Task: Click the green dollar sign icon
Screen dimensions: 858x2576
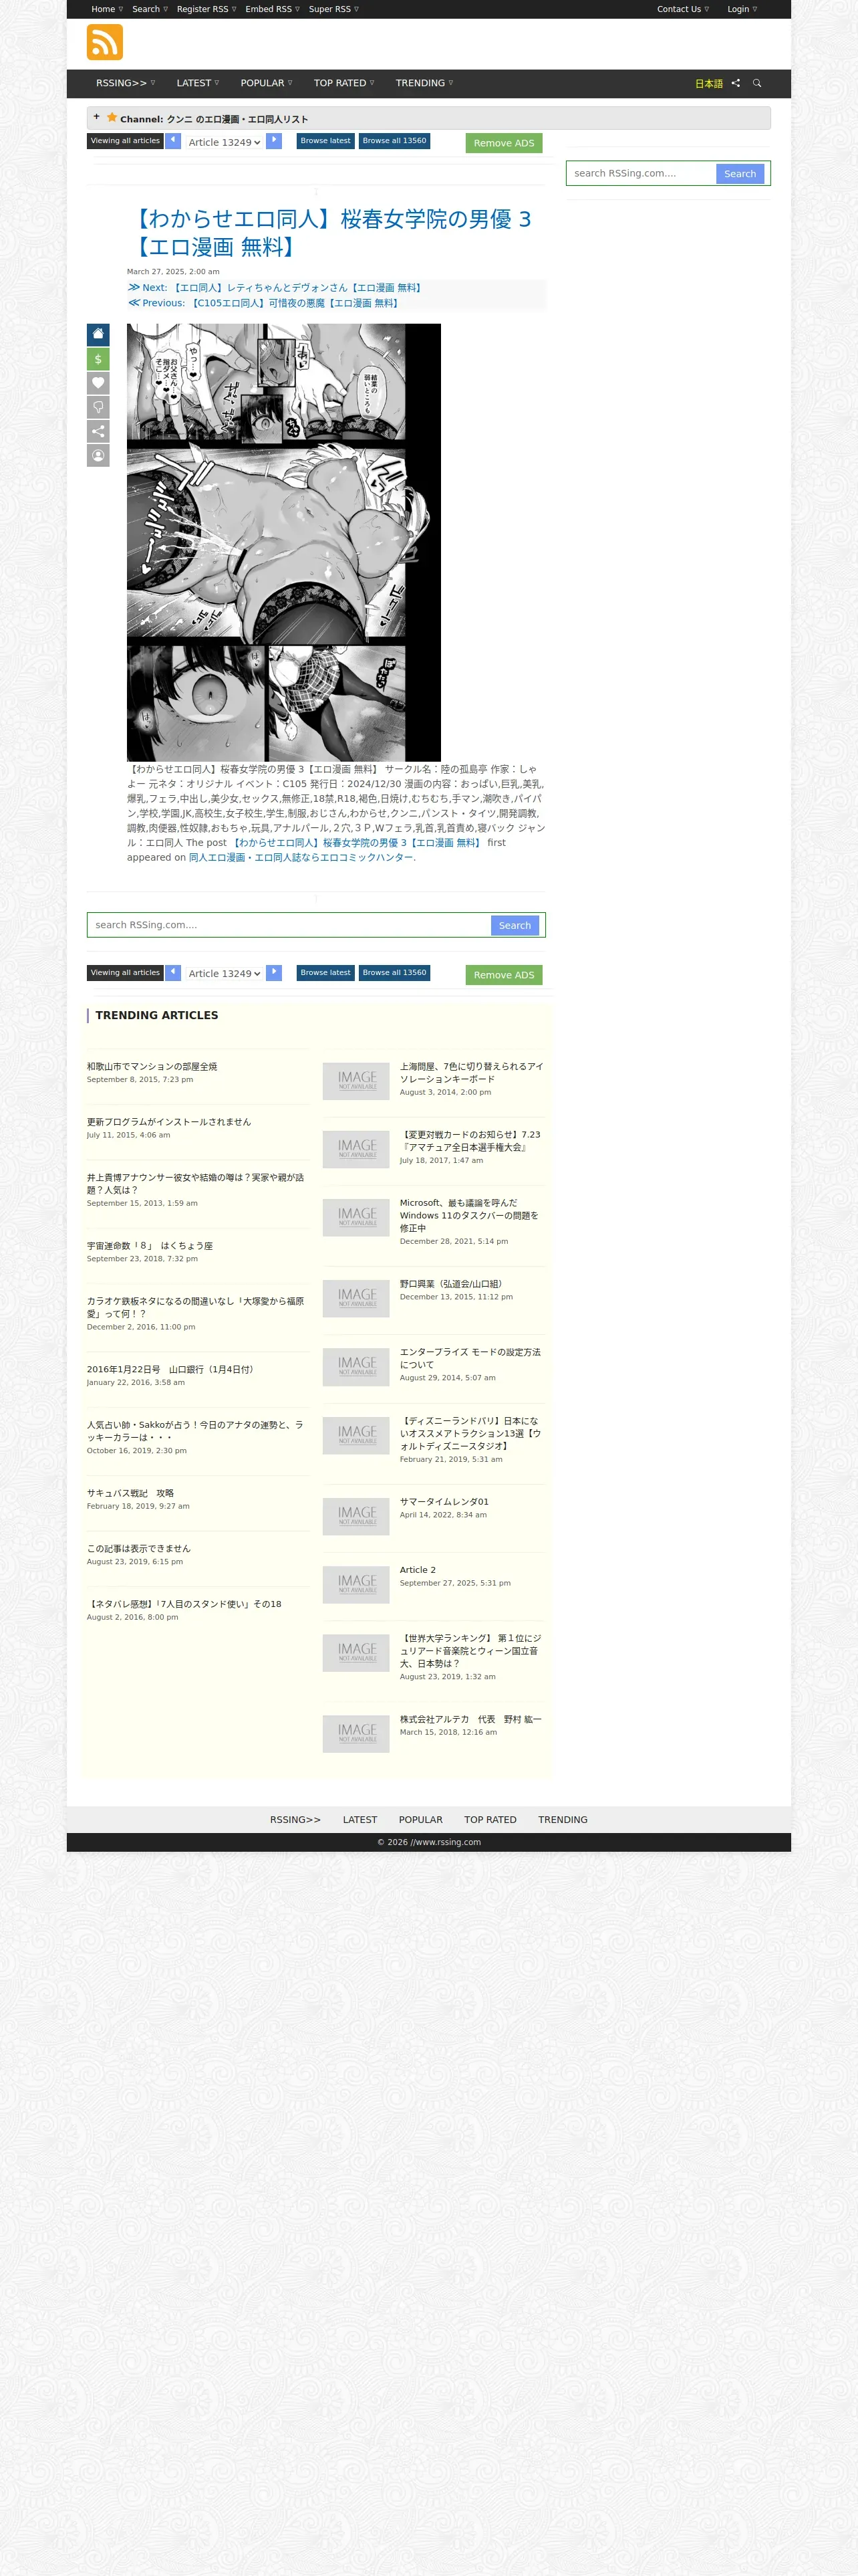Action: tap(98, 359)
